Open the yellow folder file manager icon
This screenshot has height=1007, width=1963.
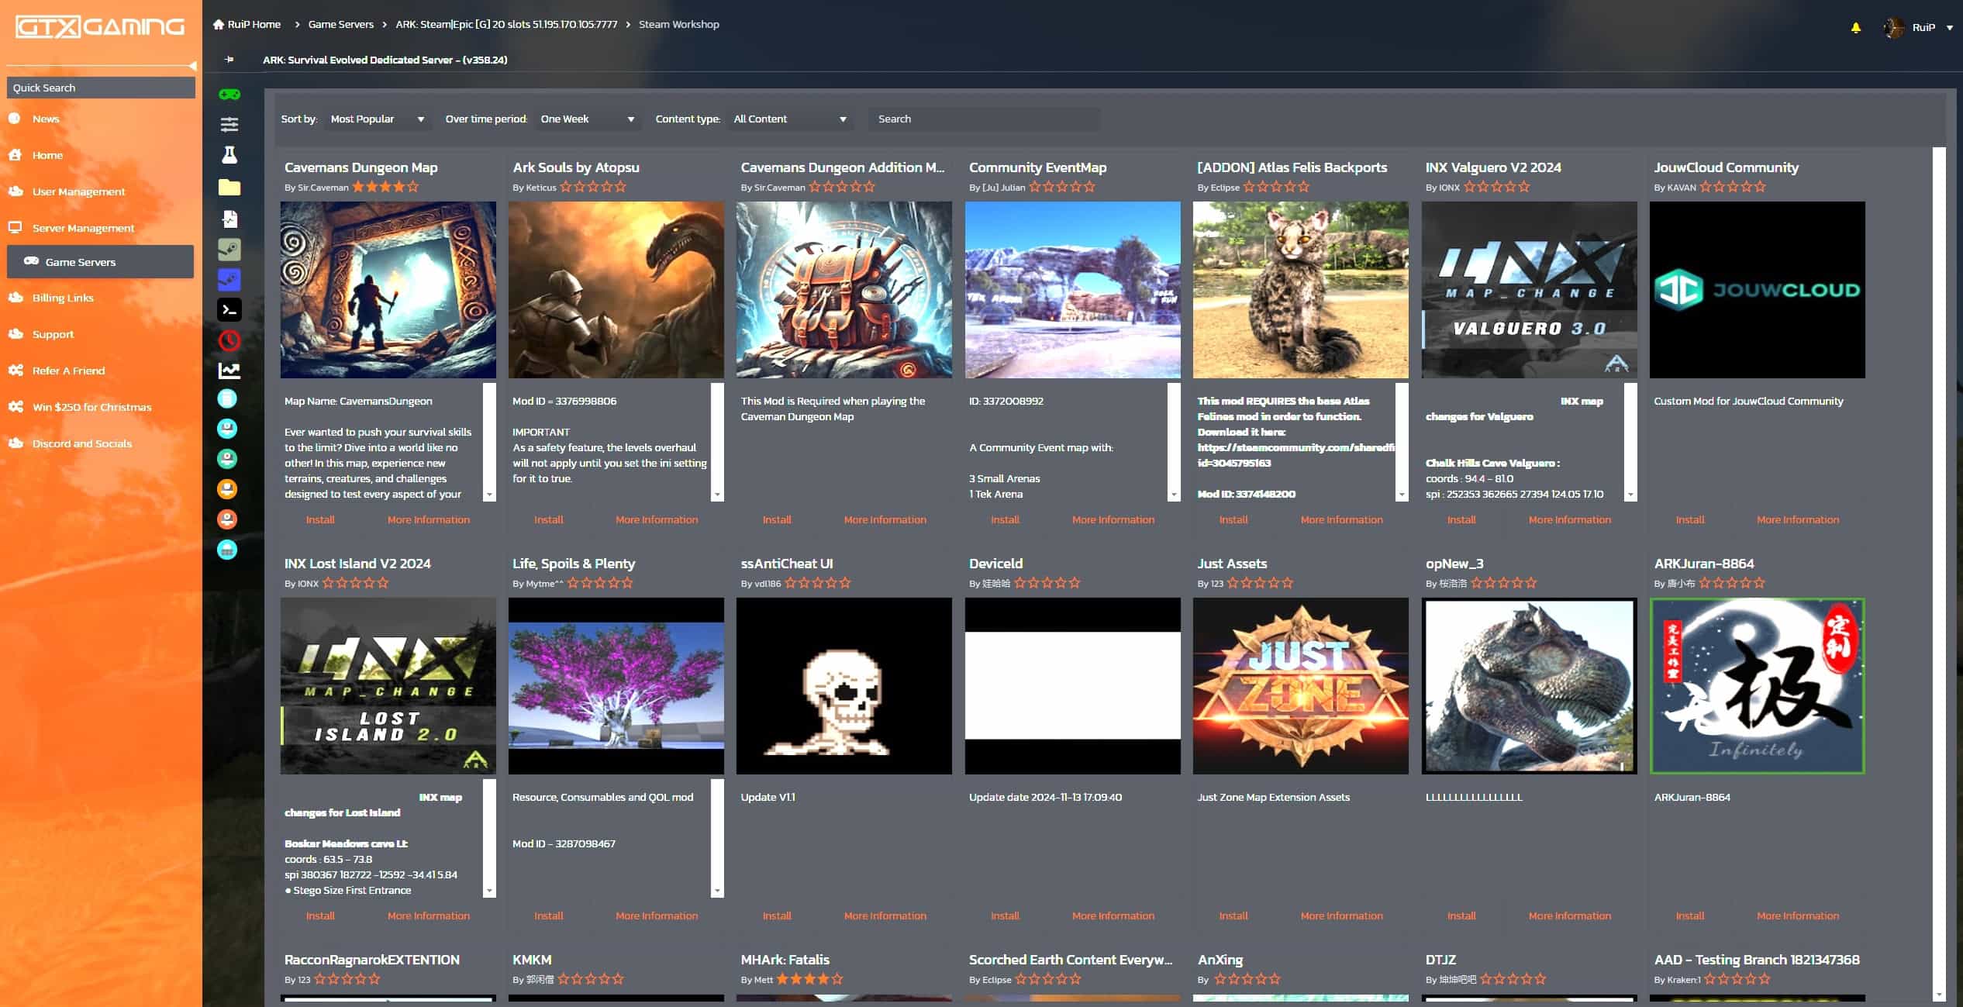click(x=229, y=187)
